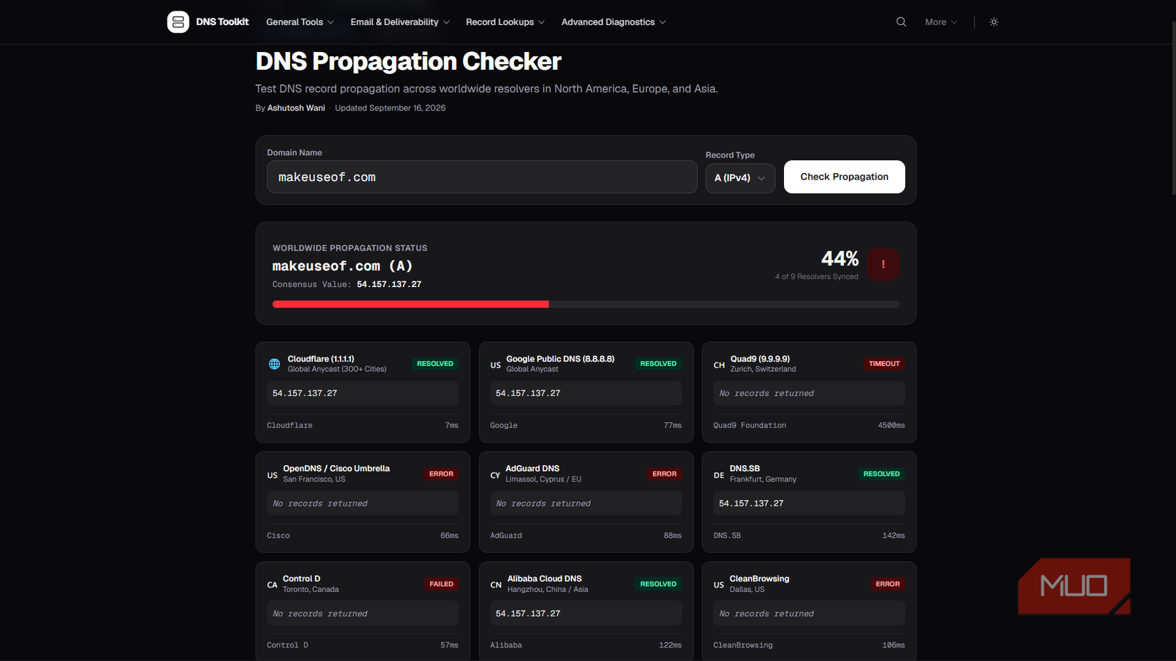1176x661 pixels.
Task: Click the red exclamation status icon
Action: 883,264
